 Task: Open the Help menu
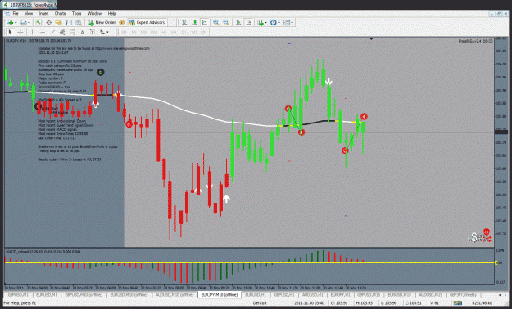[x=111, y=13]
